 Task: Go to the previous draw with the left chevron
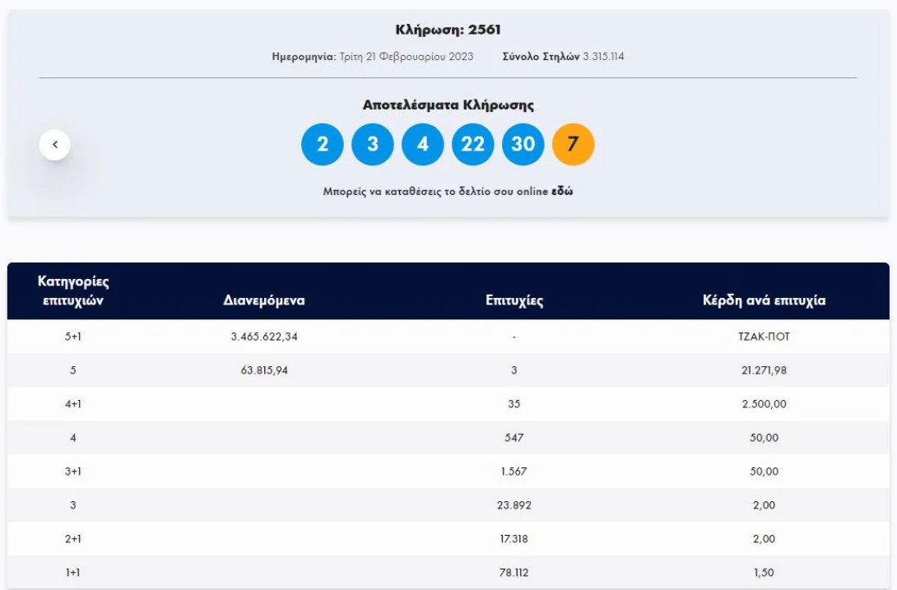point(55,144)
